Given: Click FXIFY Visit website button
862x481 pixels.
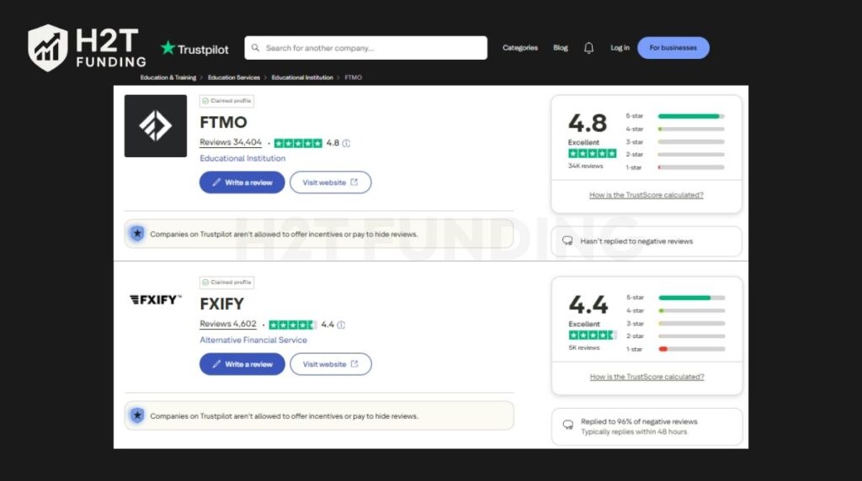Looking at the screenshot, I should 330,364.
